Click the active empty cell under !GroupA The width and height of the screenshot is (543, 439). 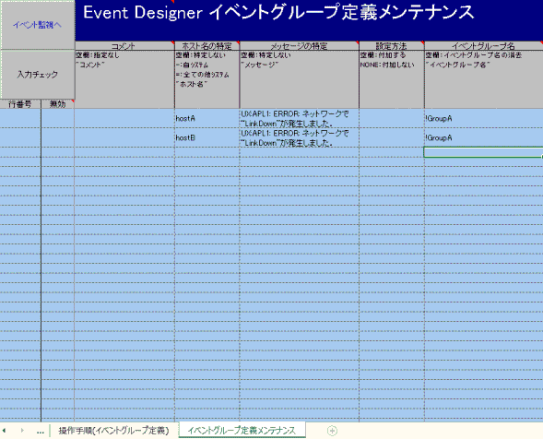click(x=483, y=152)
